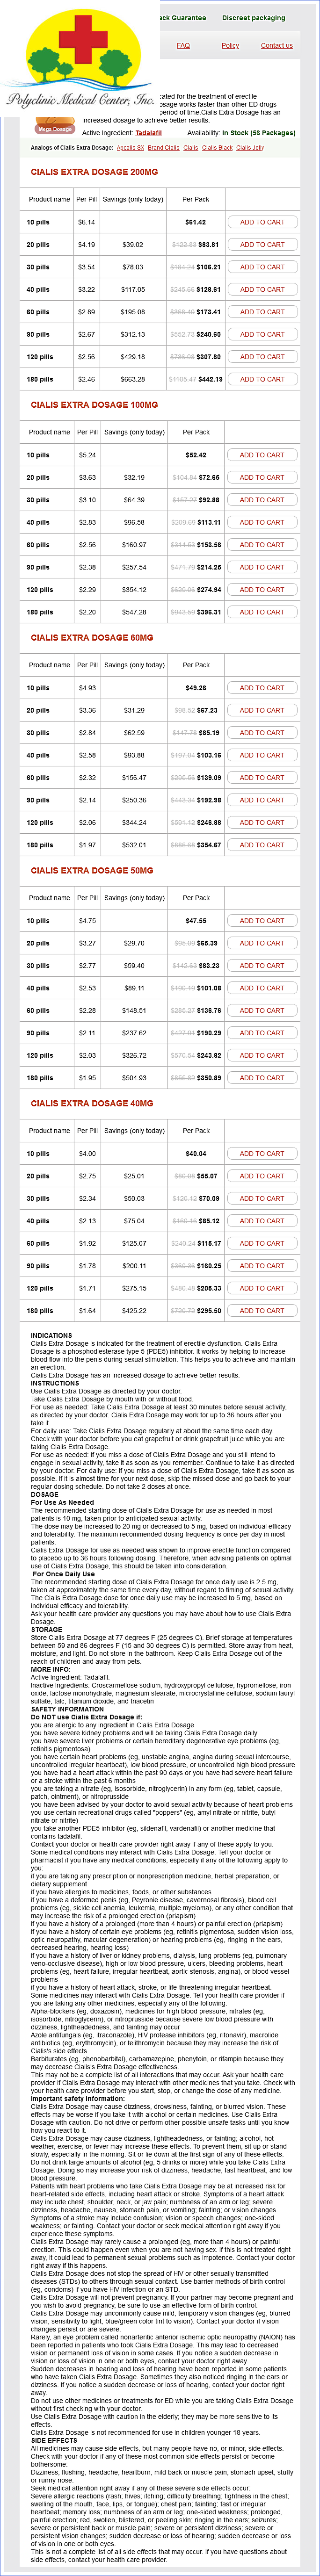Viewport: 320px width, 2576px height.
Task: Add 10 pills of 40mg to cart
Action: click(x=262, y=1153)
